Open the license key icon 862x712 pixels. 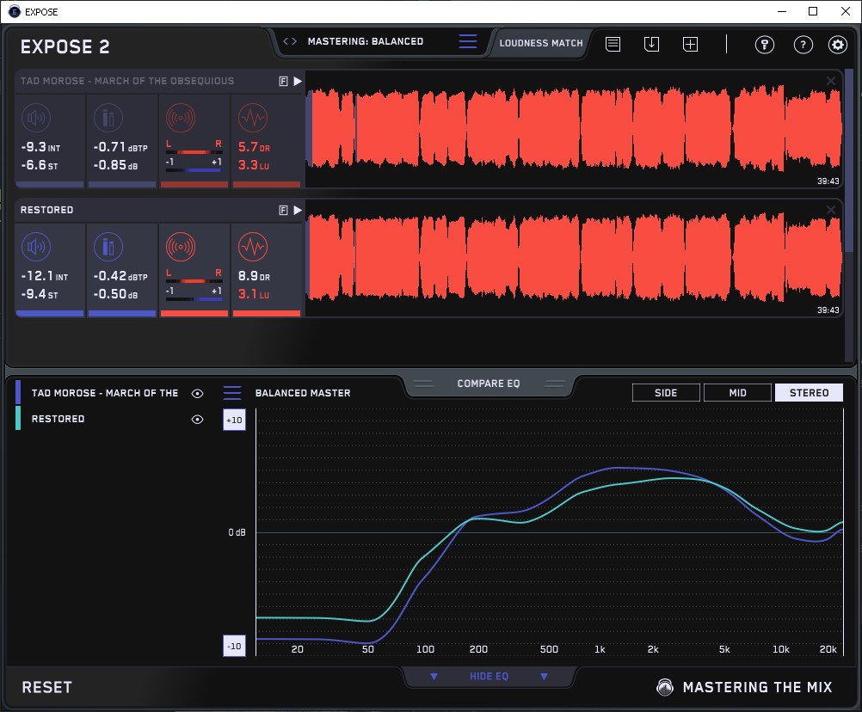[765, 45]
